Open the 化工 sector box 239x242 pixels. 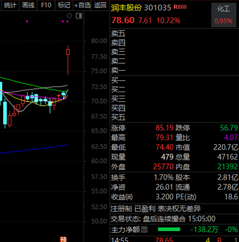pyautogui.click(x=224, y=15)
